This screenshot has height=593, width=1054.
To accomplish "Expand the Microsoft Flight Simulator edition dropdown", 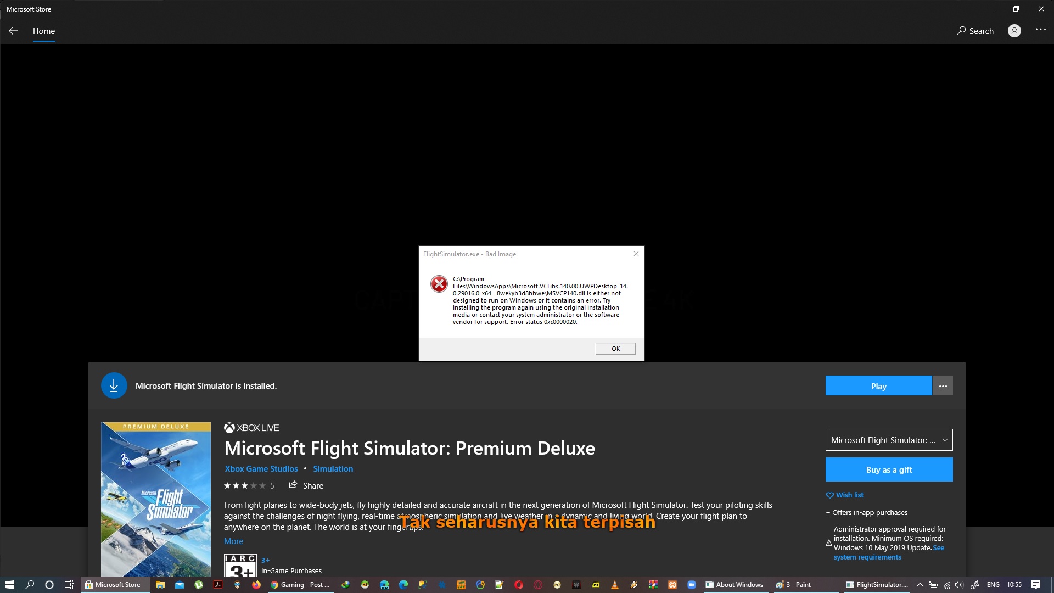I will pos(889,440).
